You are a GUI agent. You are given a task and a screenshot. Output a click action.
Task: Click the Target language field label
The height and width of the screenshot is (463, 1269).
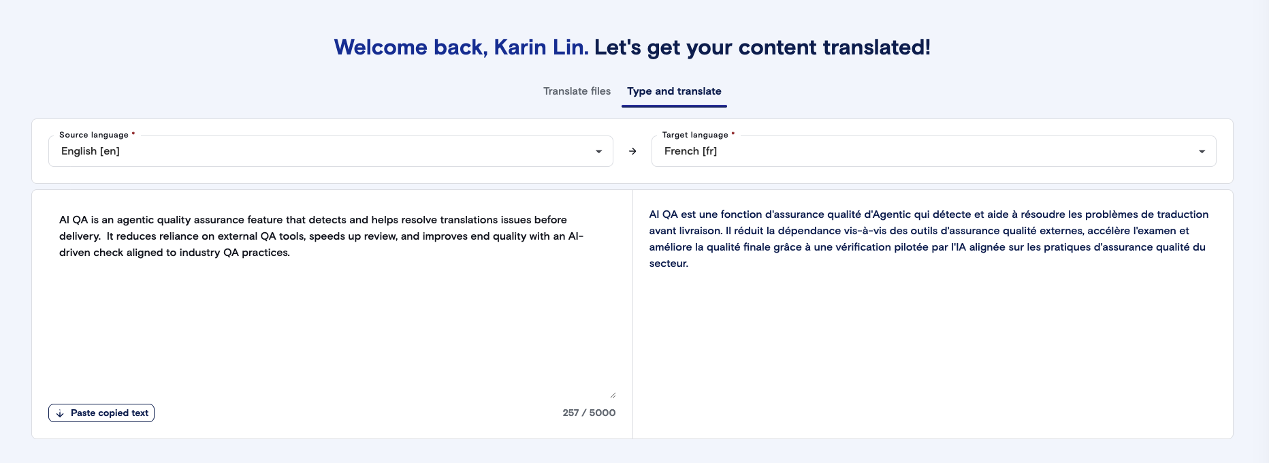click(695, 135)
